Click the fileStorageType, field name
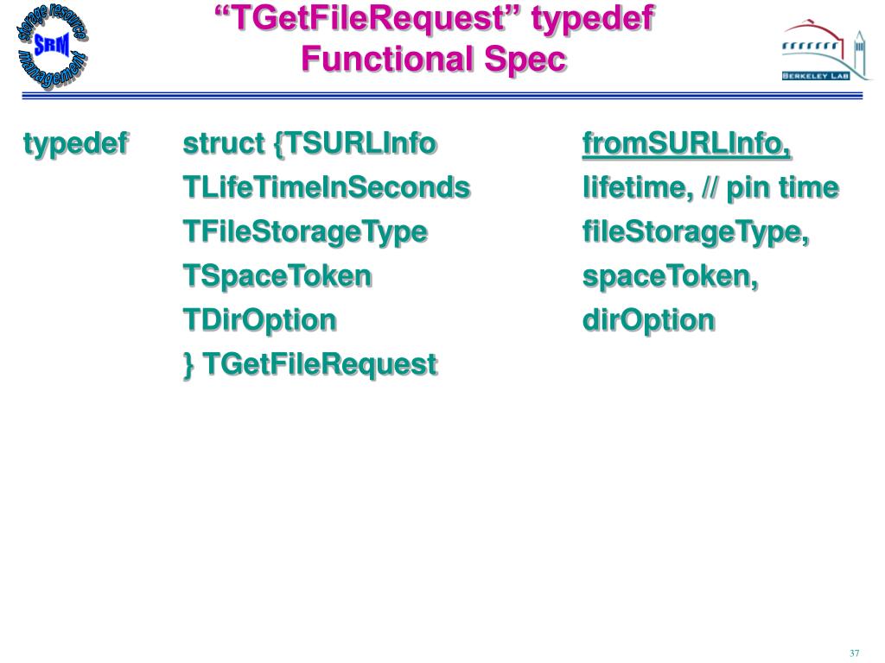 click(696, 233)
